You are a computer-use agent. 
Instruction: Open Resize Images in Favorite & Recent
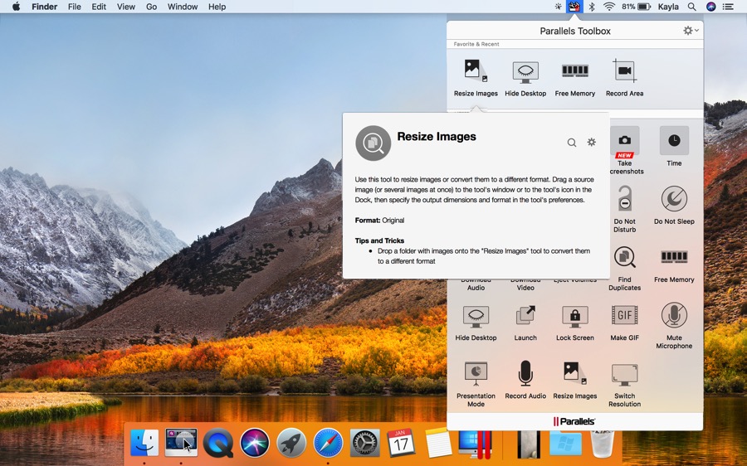tap(476, 78)
